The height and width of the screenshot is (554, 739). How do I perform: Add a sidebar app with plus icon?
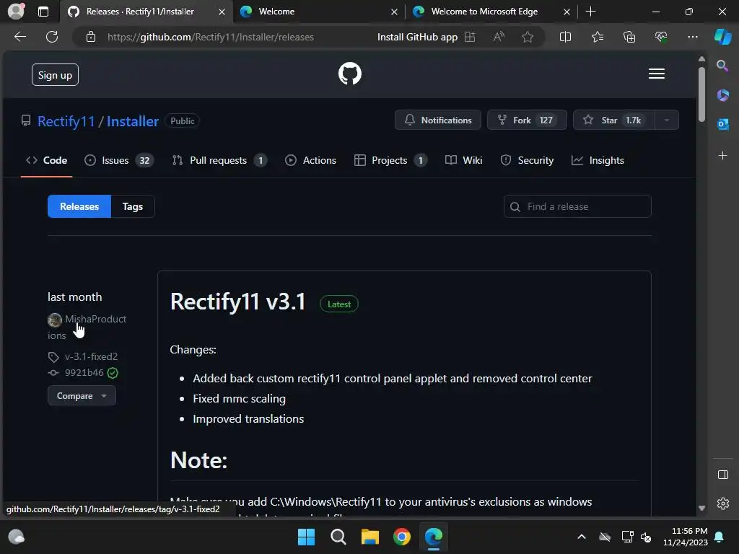[x=722, y=156]
